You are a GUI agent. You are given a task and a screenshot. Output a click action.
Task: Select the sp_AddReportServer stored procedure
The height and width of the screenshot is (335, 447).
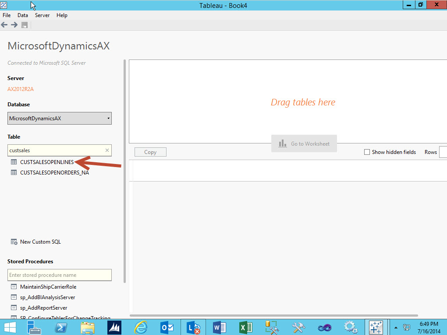44,308
